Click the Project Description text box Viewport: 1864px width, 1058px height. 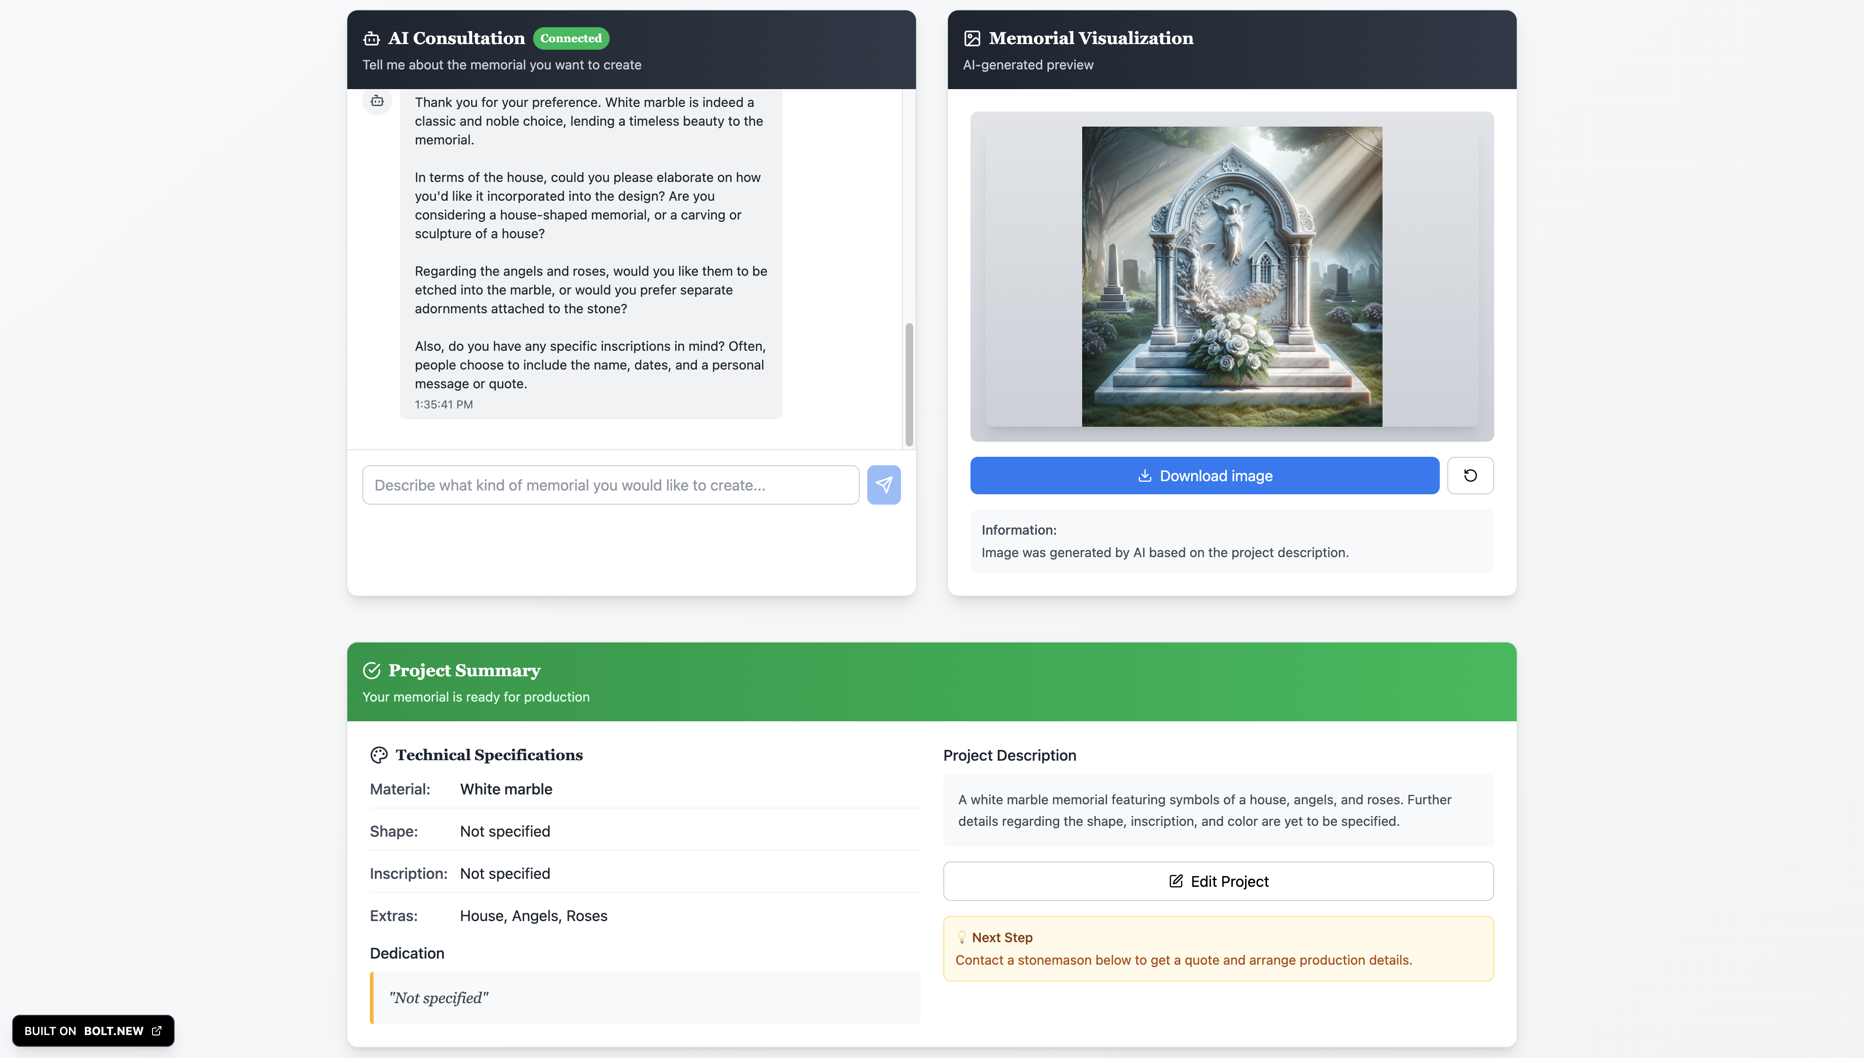point(1218,810)
